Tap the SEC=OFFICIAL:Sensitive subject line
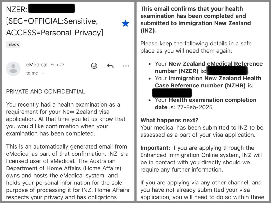 click(x=52, y=22)
